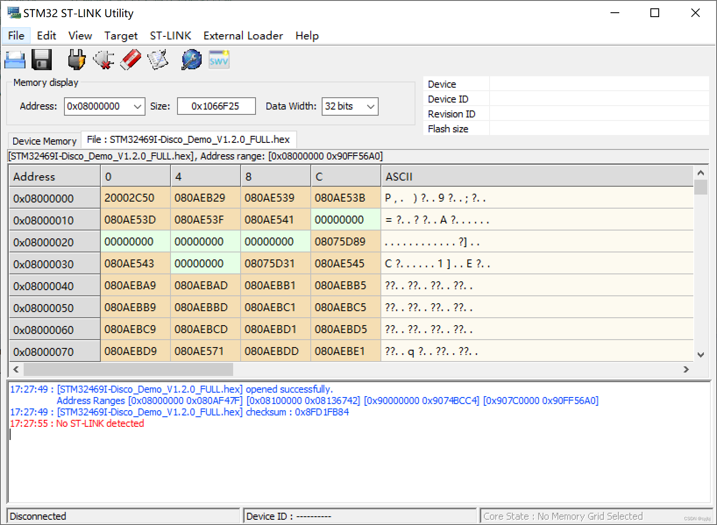Click the Open file toolbar icon
The width and height of the screenshot is (717, 525).
[x=15, y=60]
